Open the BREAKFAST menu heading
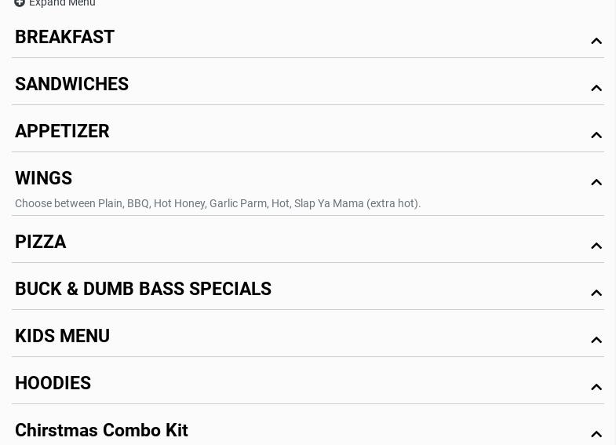 (x=64, y=37)
